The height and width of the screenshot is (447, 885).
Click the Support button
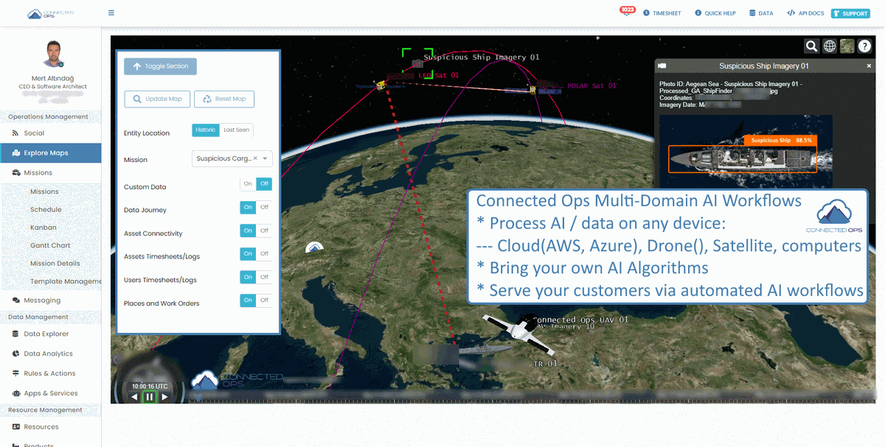[850, 13]
